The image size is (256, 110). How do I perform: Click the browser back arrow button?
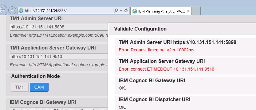pyautogui.click(x=3, y=11)
